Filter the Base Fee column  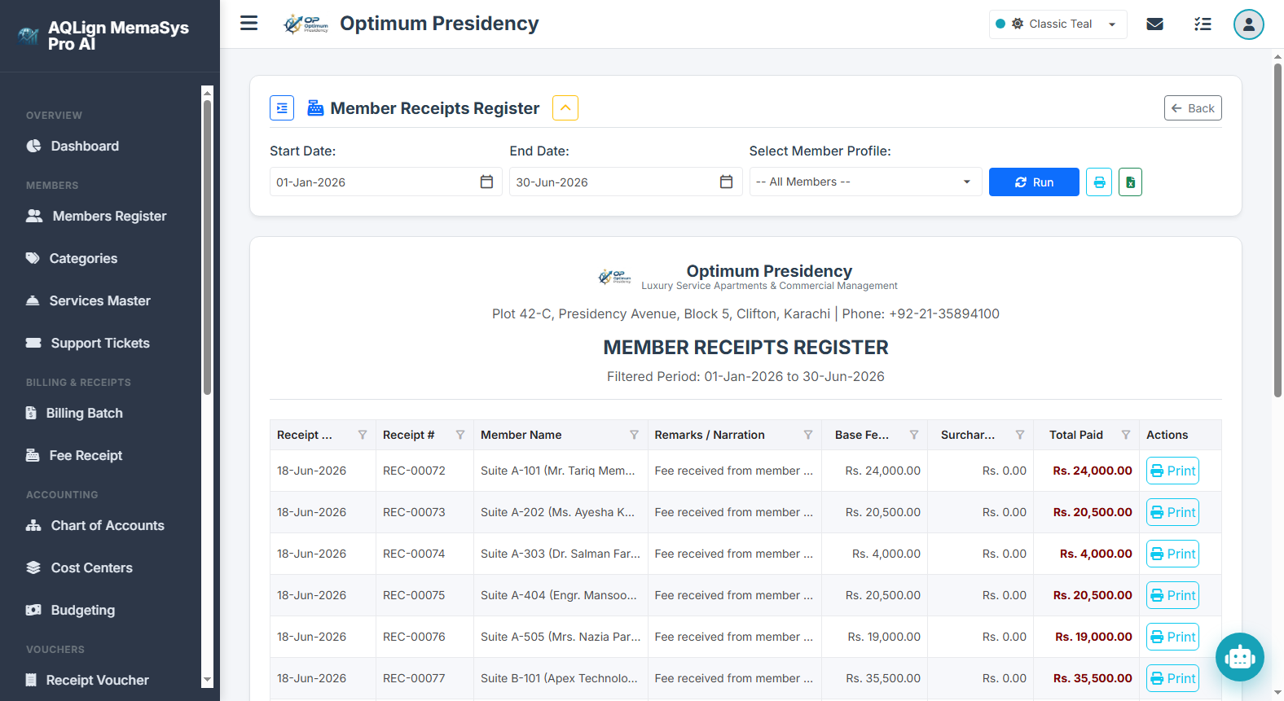914,435
